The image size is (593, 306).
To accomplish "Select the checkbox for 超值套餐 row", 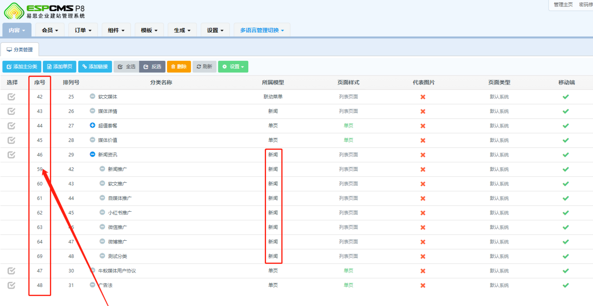I will click(12, 126).
